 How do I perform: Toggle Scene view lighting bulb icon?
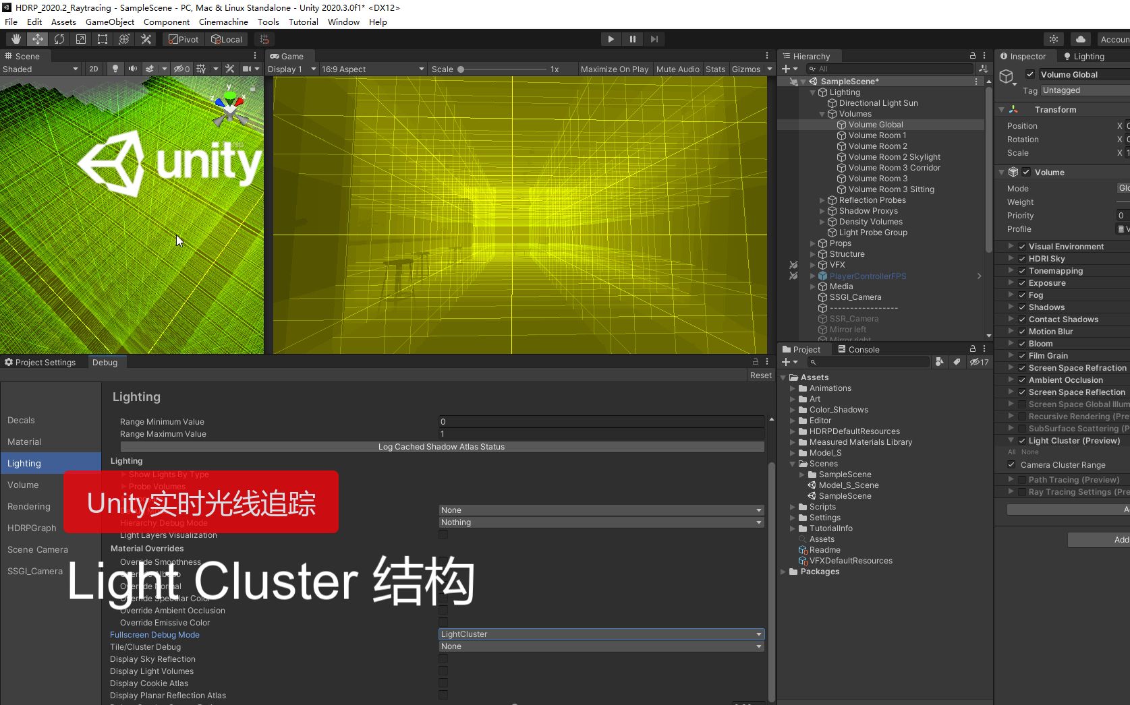pos(115,69)
